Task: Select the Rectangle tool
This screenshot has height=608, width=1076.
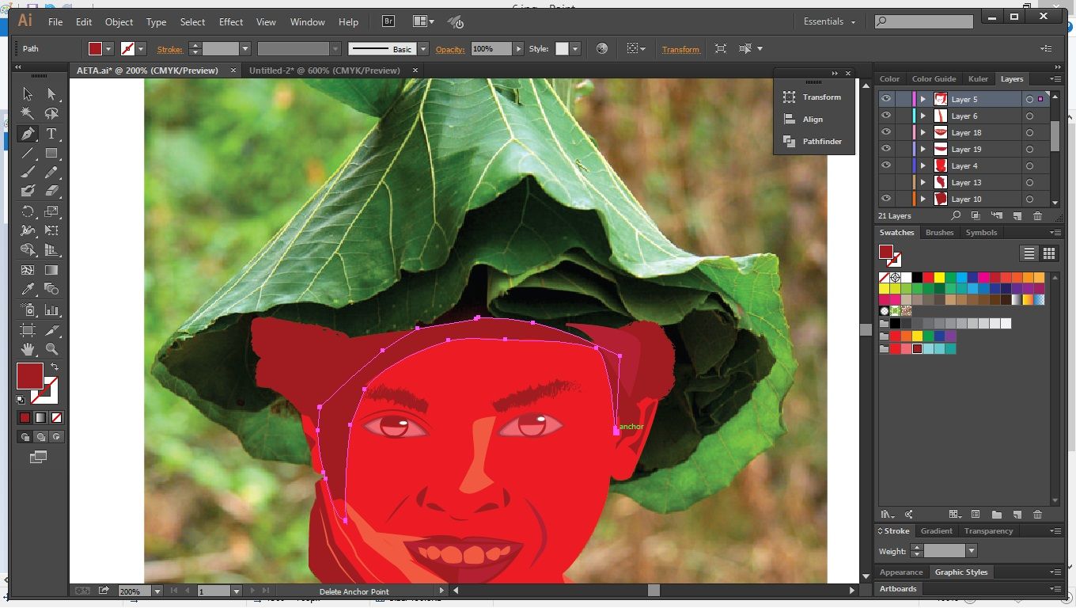Action: point(51,153)
